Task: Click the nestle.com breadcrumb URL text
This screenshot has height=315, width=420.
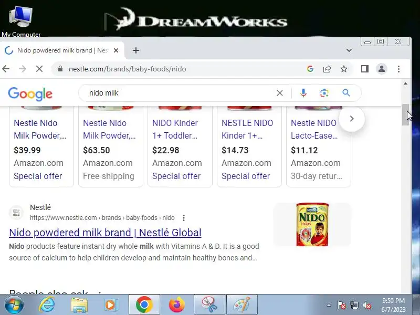Action: tap(102, 218)
